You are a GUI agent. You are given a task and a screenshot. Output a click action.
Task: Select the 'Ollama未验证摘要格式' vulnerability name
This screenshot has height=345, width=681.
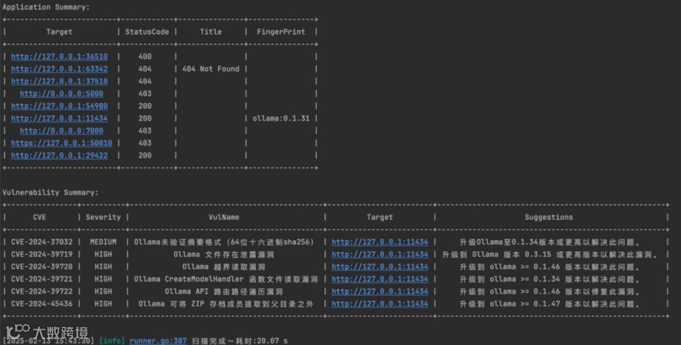pyautogui.click(x=224, y=242)
